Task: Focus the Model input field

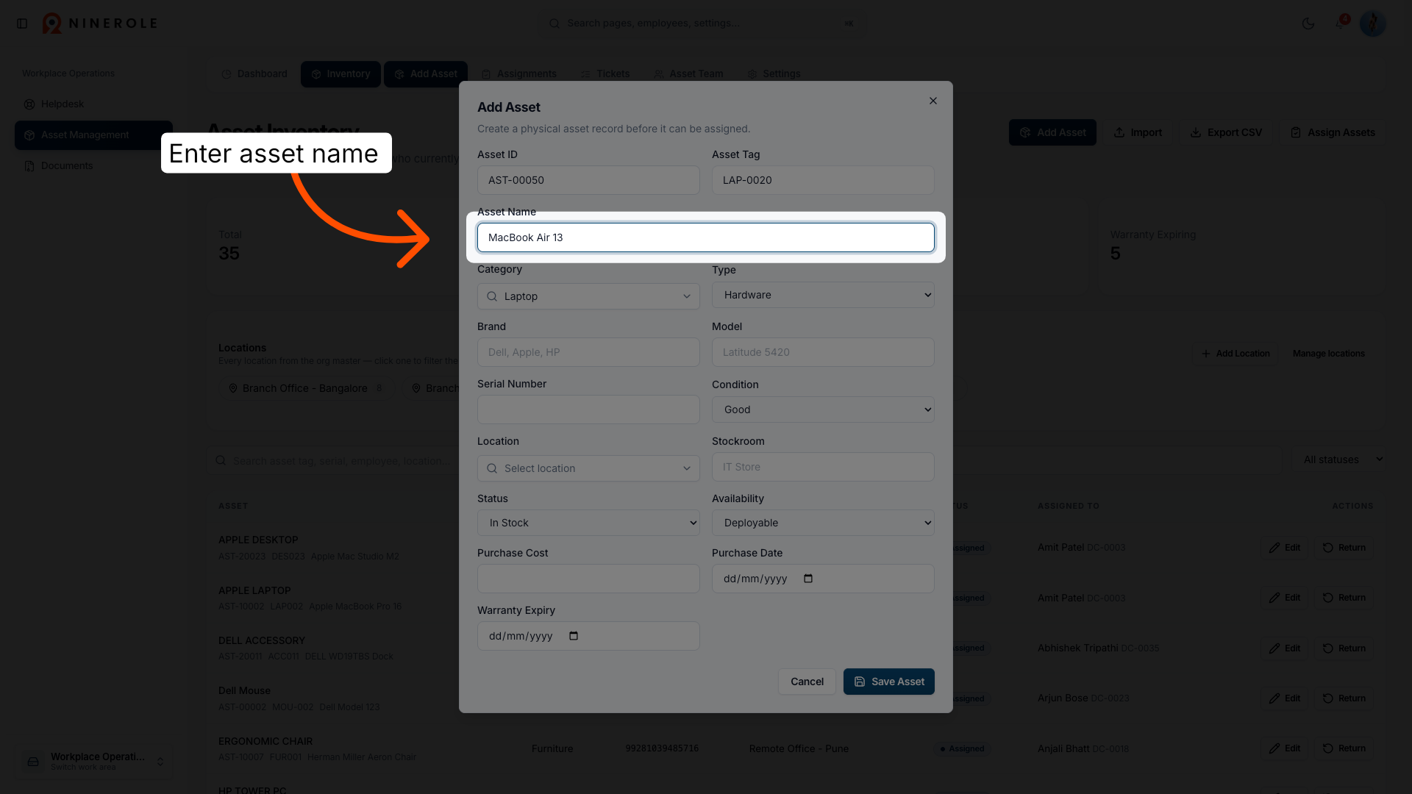Action: (823, 352)
